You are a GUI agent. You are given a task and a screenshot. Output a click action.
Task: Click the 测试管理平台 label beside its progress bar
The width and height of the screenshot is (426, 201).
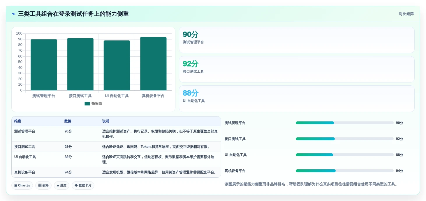point(235,123)
